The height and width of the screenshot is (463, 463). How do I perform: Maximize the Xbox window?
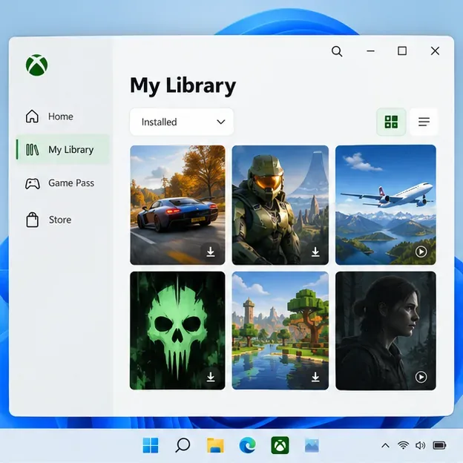click(402, 51)
